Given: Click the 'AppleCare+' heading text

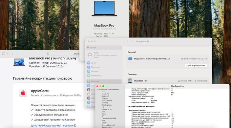Looking at the screenshot, I should 40,91.
